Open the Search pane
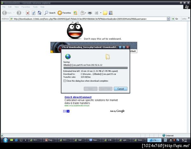Viewport: 191px width, 149px height. [50, 13]
